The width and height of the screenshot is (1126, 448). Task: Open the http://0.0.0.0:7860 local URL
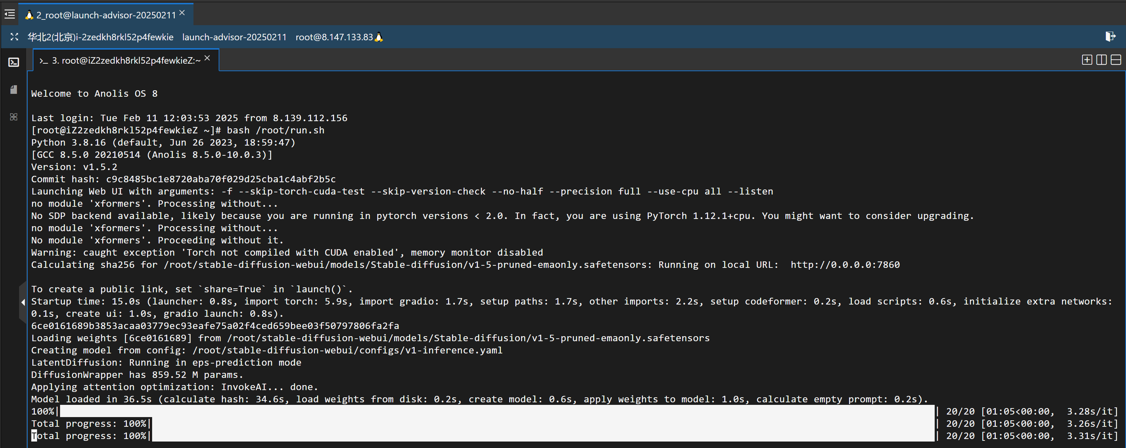coord(845,264)
